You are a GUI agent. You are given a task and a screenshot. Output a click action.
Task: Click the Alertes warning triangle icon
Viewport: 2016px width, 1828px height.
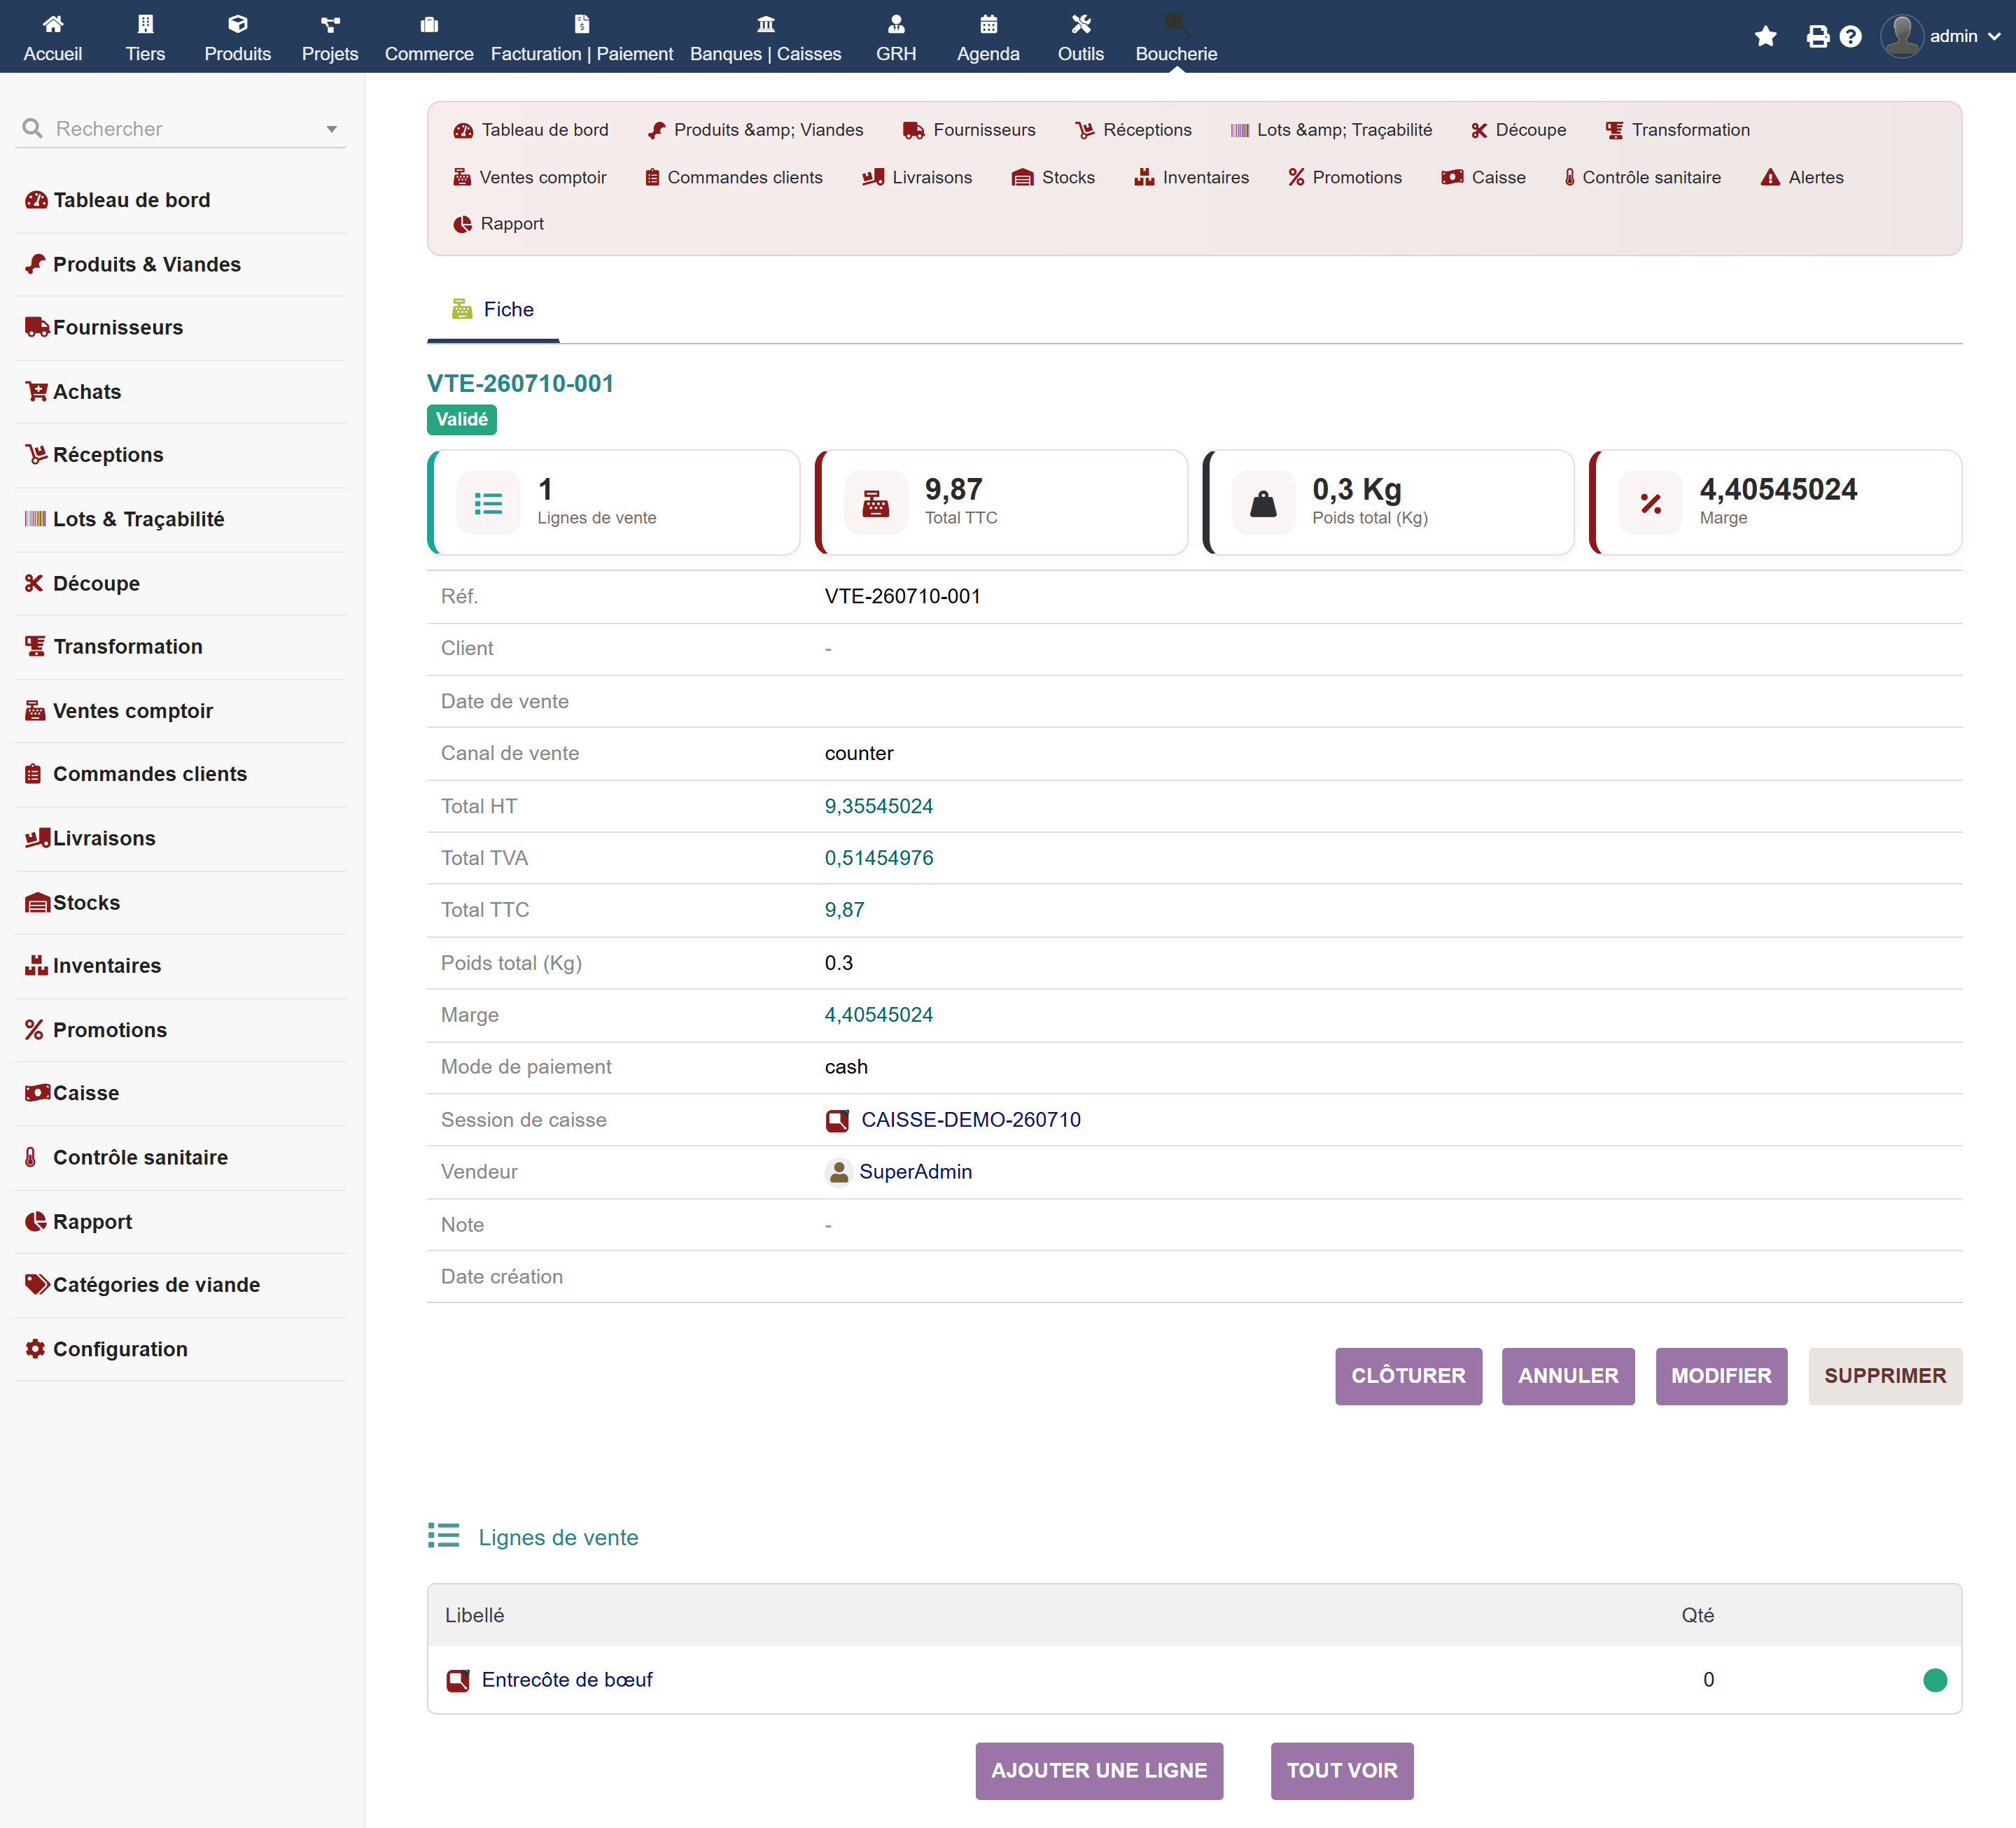(1770, 177)
